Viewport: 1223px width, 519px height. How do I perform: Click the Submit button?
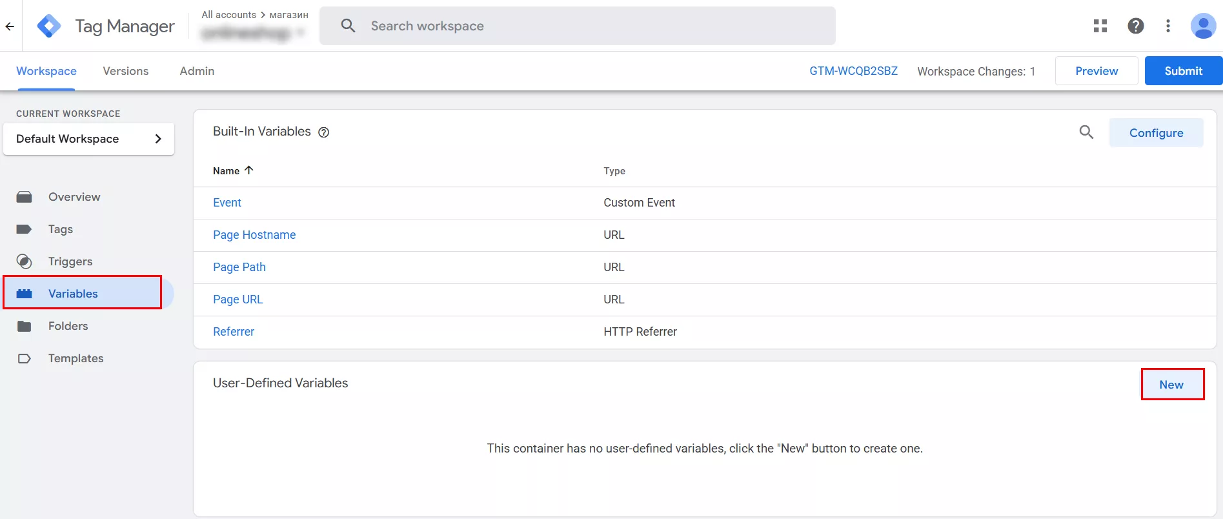(x=1183, y=71)
